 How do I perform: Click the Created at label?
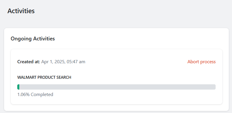tap(29, 61)
